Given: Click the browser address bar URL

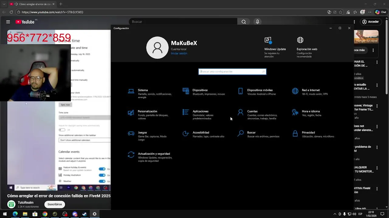Looking at the screenshot, I should tap(53, 12).
